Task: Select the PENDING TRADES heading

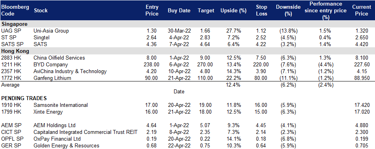Action: point(24,98)
